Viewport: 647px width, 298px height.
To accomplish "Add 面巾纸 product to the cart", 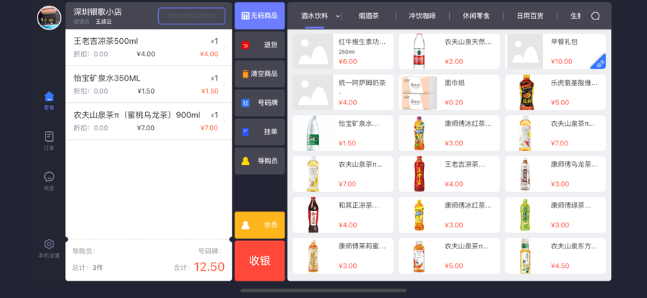I will point(448,92).
